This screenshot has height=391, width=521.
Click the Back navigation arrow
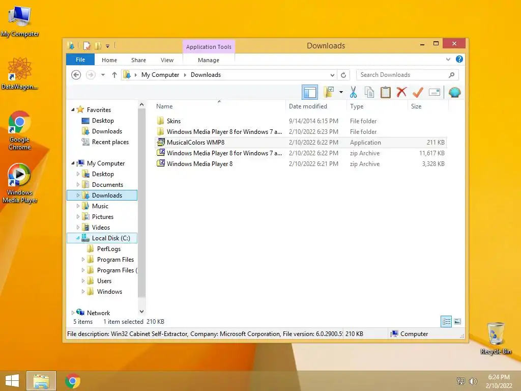coord(76,75)
